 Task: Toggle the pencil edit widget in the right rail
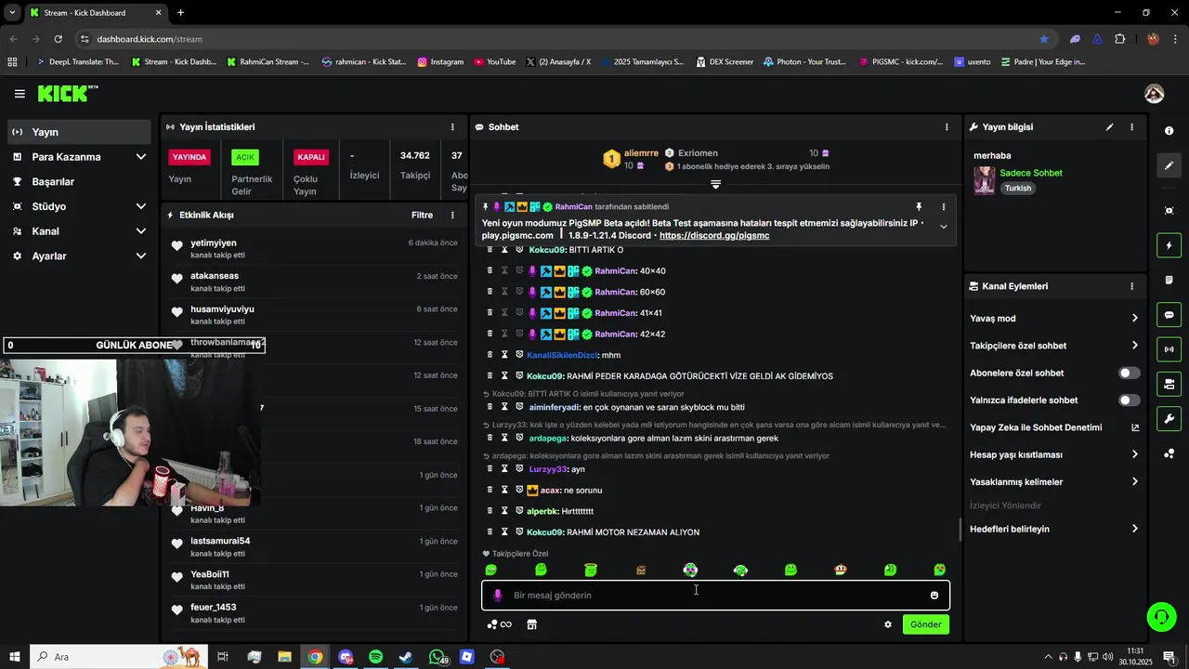pos(1169,165)
